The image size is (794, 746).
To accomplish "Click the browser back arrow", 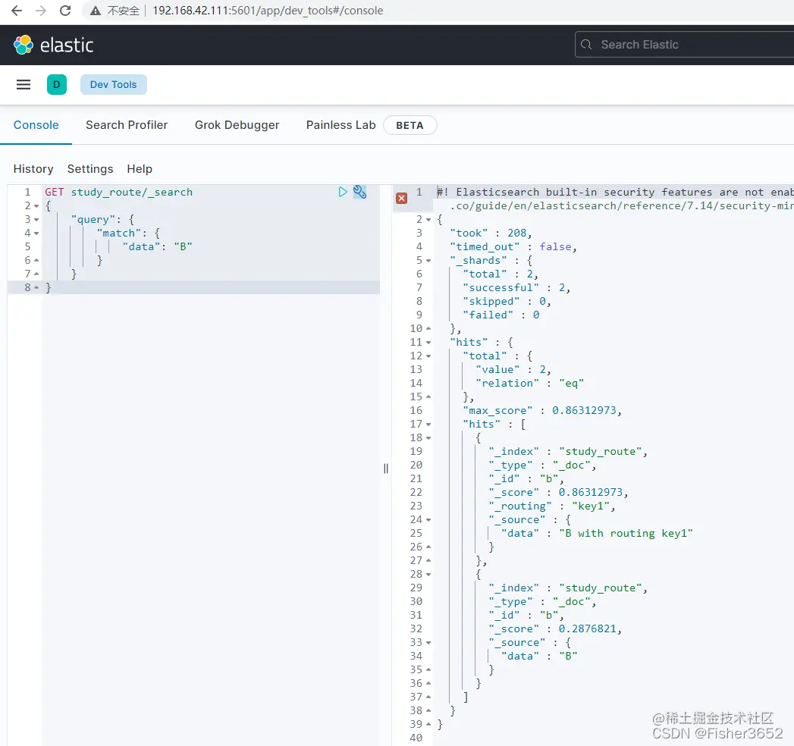I will 17,11.
